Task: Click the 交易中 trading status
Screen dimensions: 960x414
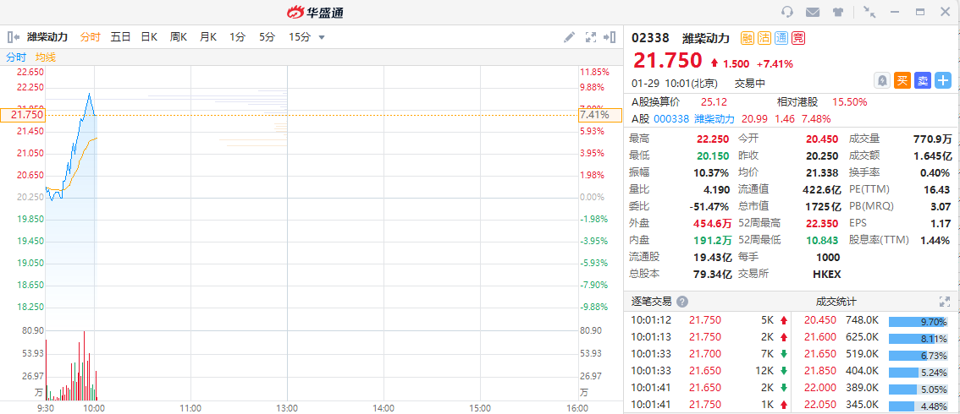Action: coord(750,83)
